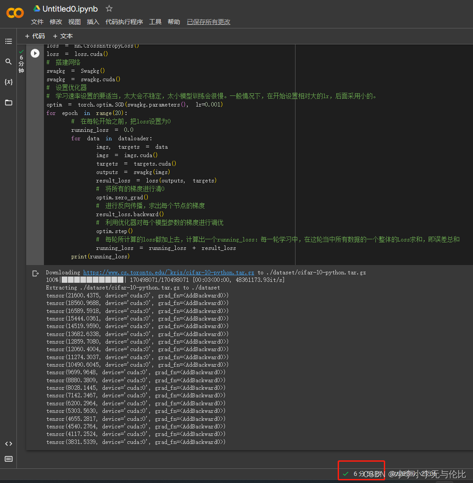Screen dimensions: 473x483
Task: Run the training cell with the play button
Action: (35, 53)
